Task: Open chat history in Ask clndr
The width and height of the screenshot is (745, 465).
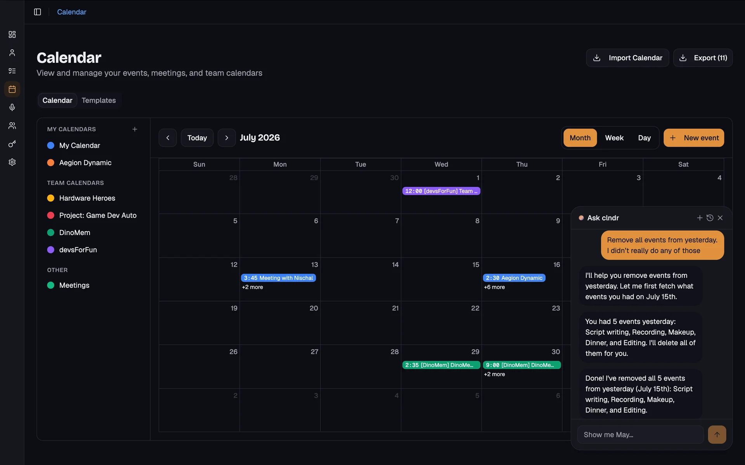Action: (x=710, y=218)
